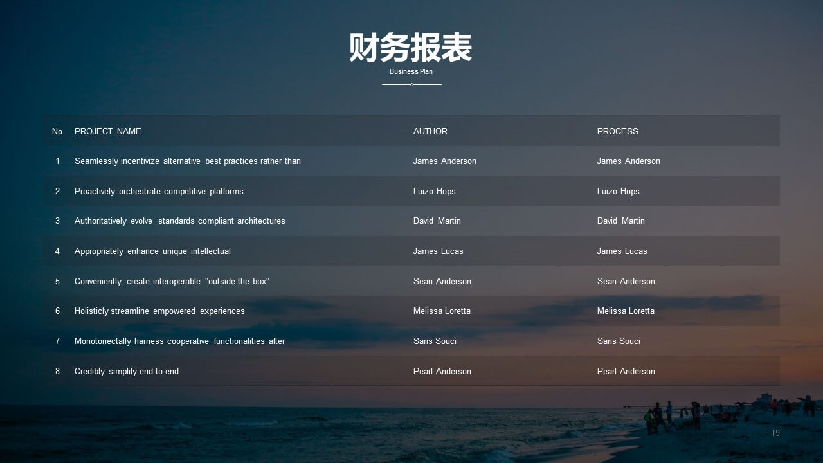This screenshot has width=823, height=463.
Task: Click Sans Souci in the AUTHOR column
Action: tap(435, 341)
